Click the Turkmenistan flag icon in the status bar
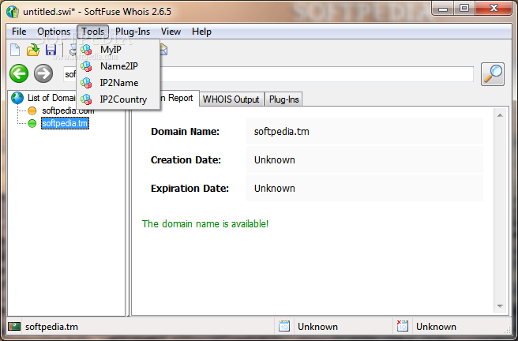518x341 pixels. tap(14, 327)
